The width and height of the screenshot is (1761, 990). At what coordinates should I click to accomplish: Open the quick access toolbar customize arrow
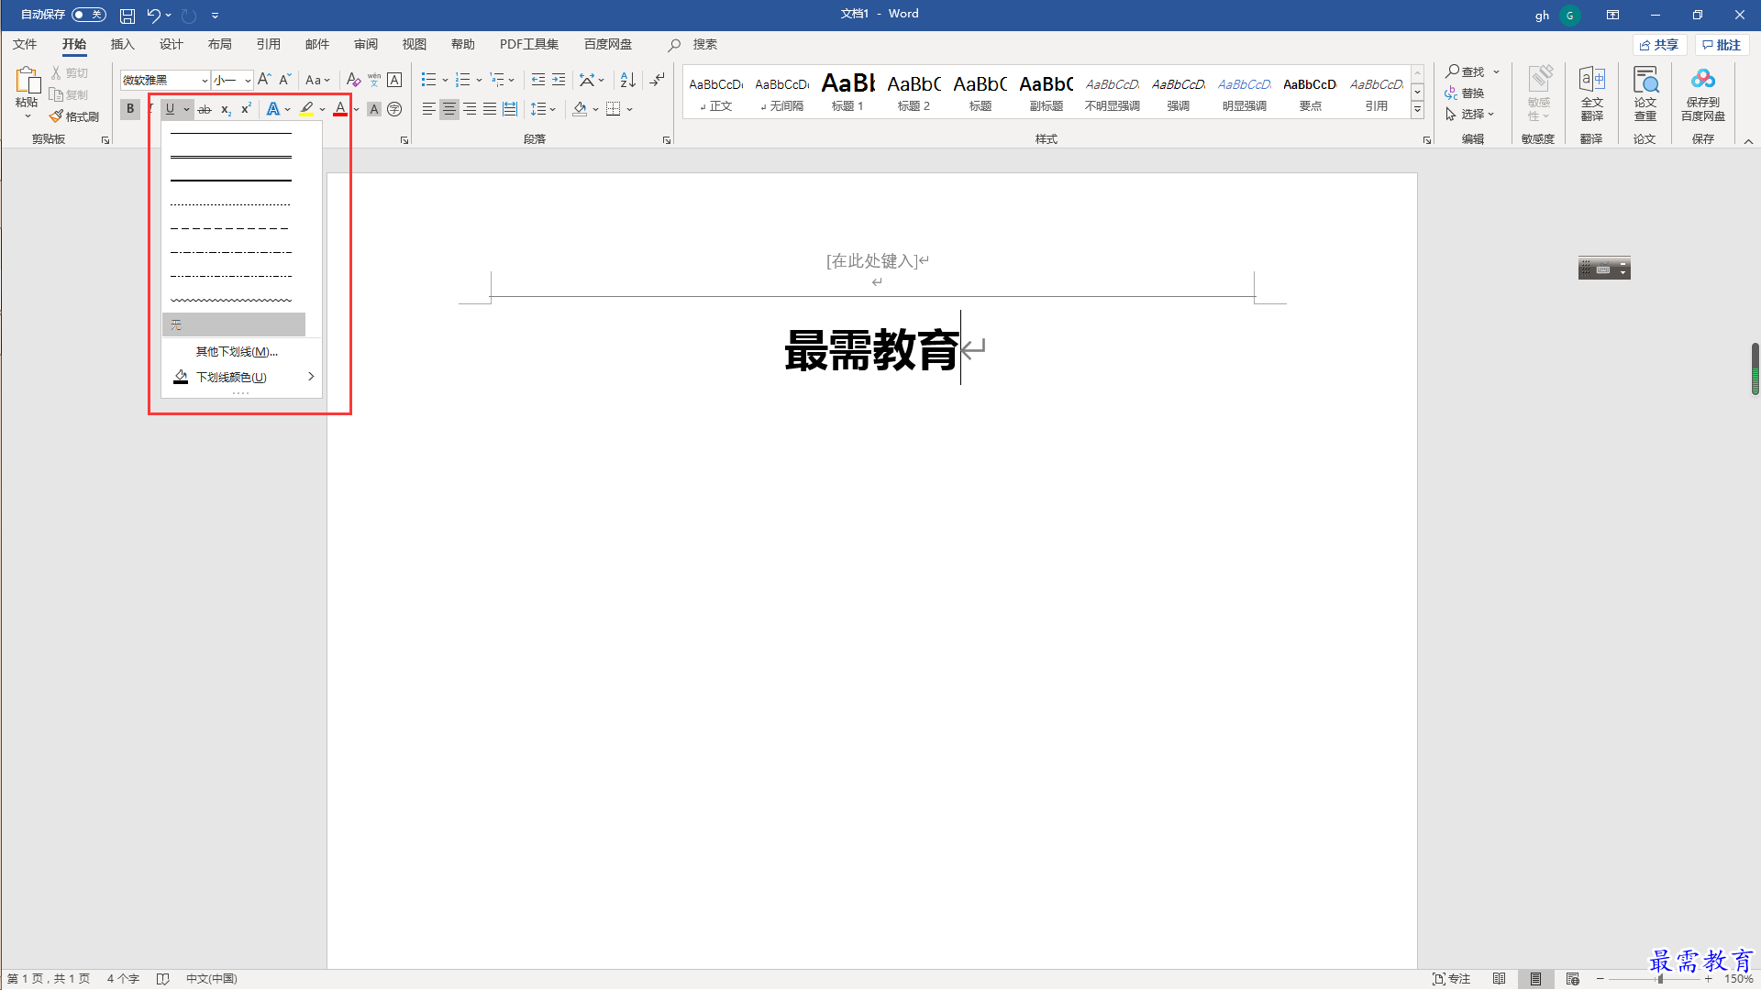click(x=215, y=16)
